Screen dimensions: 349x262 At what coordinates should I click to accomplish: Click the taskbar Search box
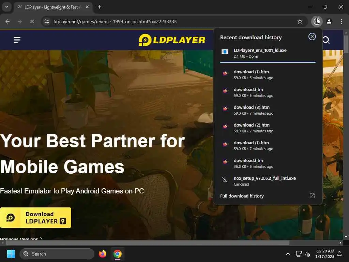click(x=57, y=254)
